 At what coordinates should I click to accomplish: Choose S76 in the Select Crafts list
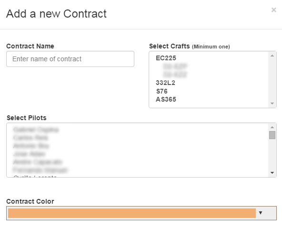tap(161, 91)
